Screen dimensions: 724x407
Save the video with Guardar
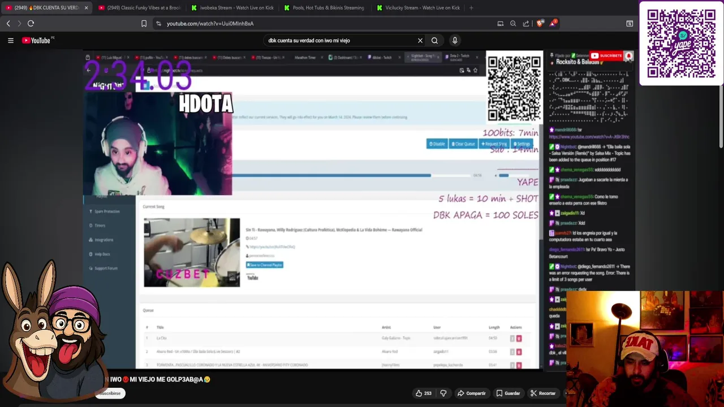pyautogui.click(x=508, y=393)
